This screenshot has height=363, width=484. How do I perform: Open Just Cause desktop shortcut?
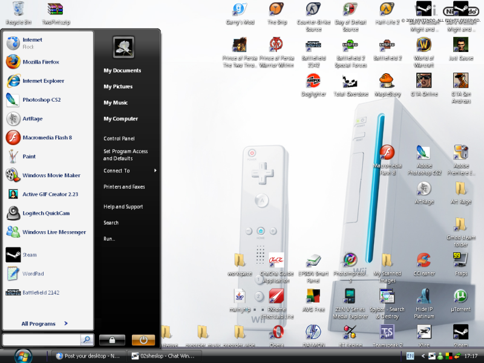point(461,49)
